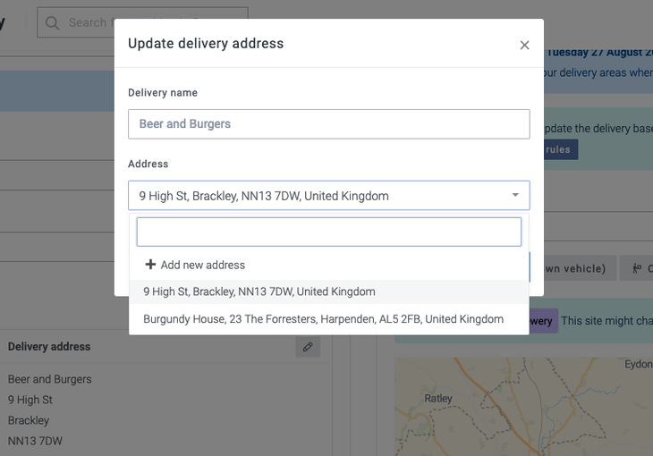
Task: Click the Eydon label on the map
Action: [x=638, y=365]
